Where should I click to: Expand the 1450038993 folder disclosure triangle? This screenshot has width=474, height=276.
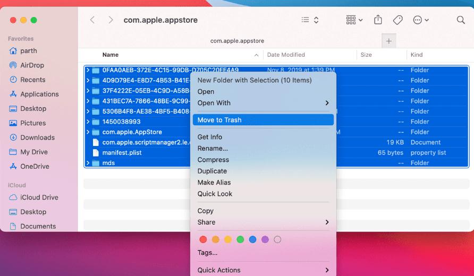(x=88, y=122)
